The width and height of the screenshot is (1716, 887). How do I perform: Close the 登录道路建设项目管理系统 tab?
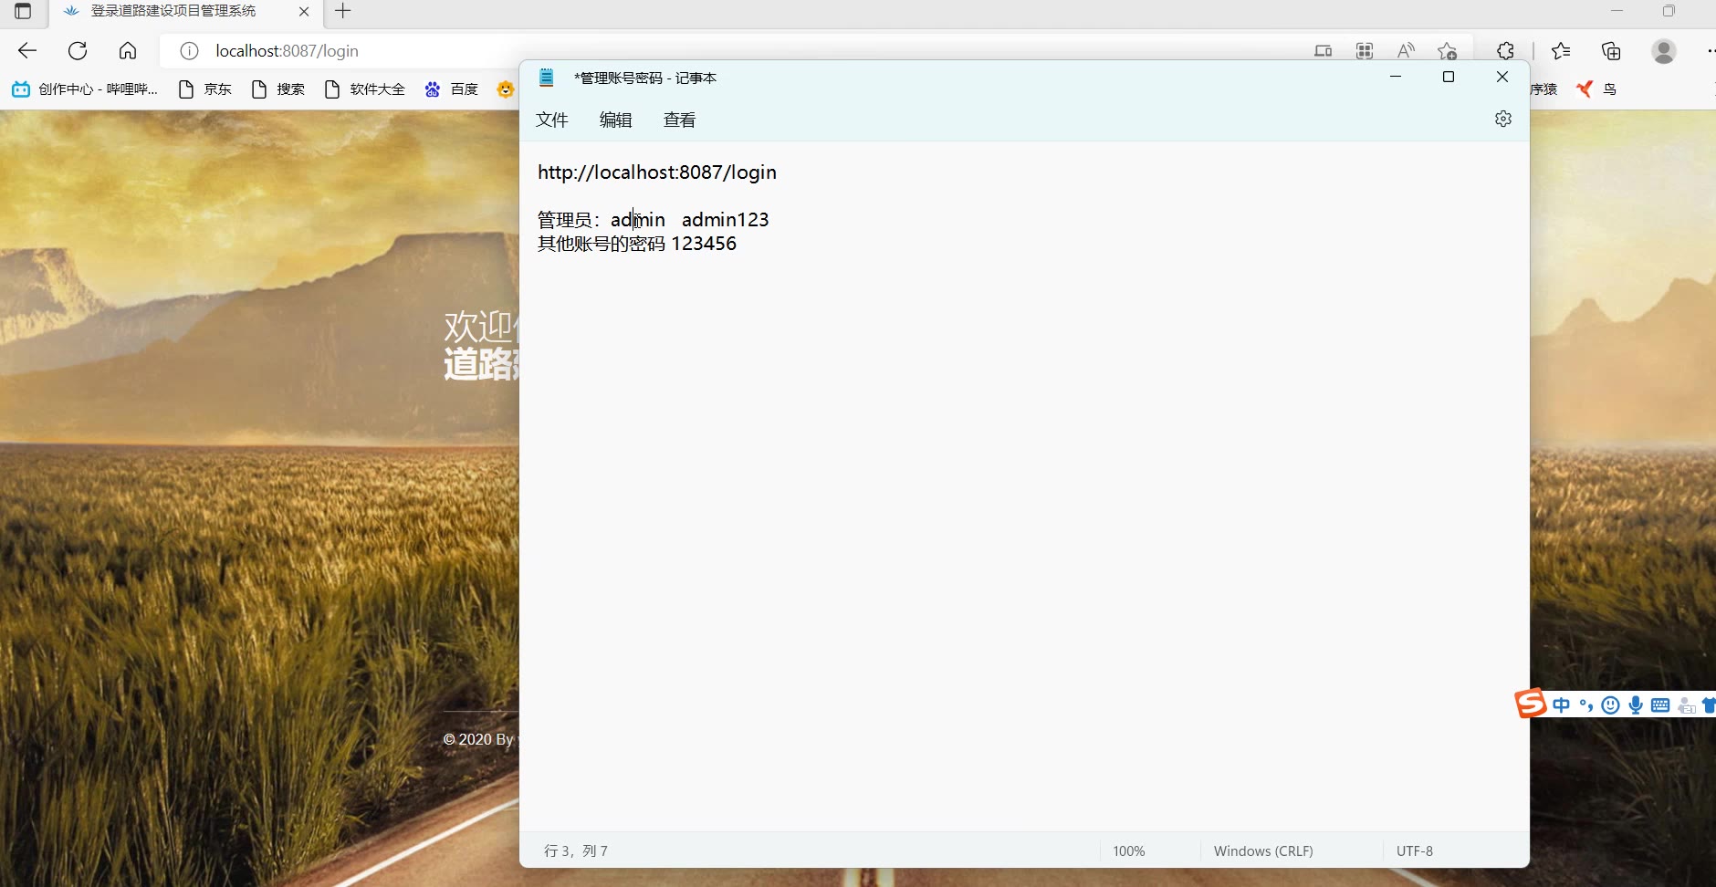click(x=304, y=12)
